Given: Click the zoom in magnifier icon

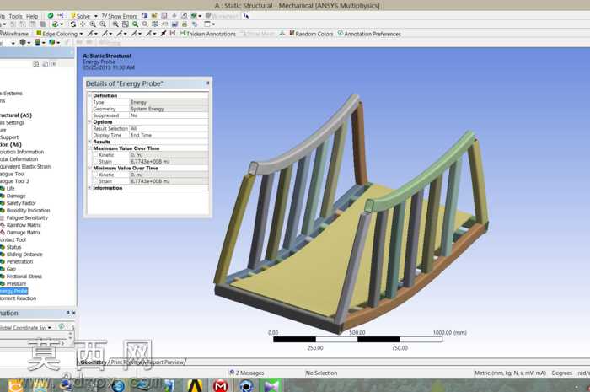Looking at the screenshot, I should click(93, 24).
